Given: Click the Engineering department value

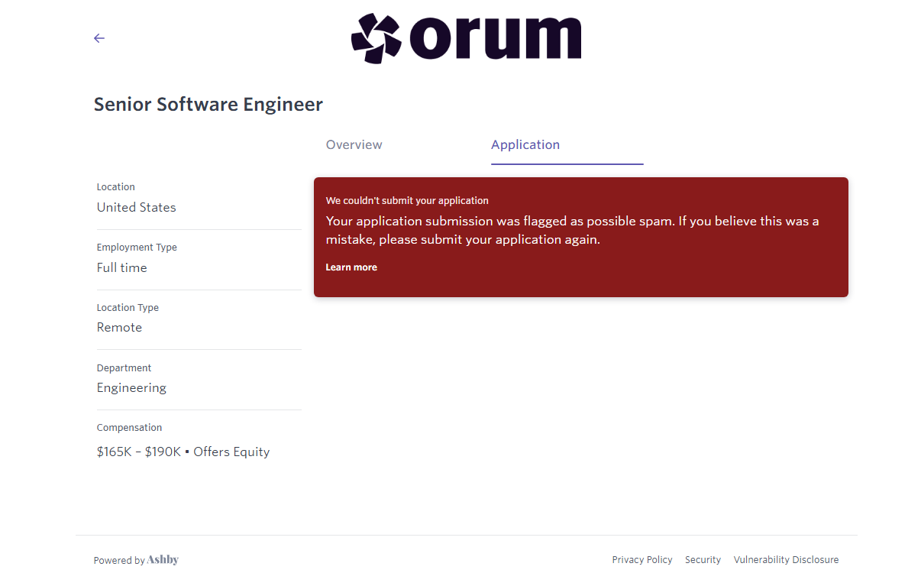Looking at the screenshot, I should [131, 388].
